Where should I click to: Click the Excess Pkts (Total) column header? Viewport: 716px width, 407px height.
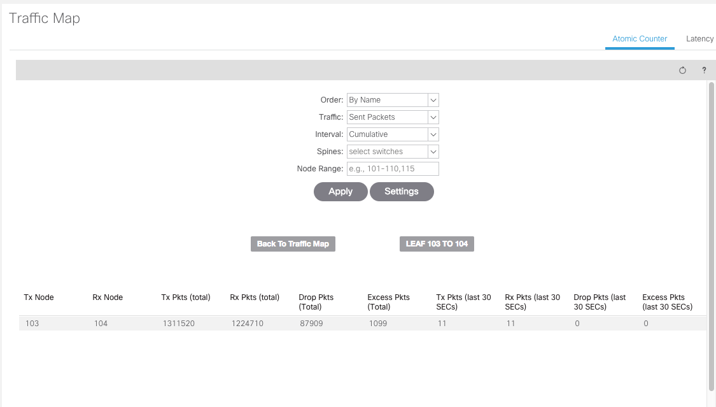tap(388, 302)
